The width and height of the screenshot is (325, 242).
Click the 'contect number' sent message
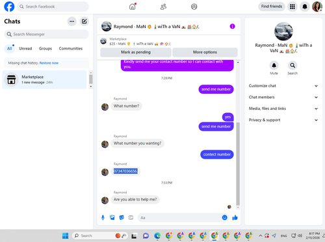point(217,155)
